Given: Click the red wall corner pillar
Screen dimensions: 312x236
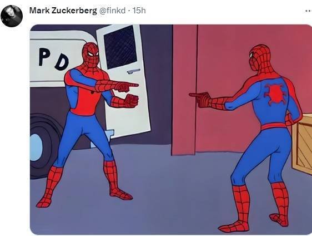Looking at the screenshot, I should tap(185, 90).
